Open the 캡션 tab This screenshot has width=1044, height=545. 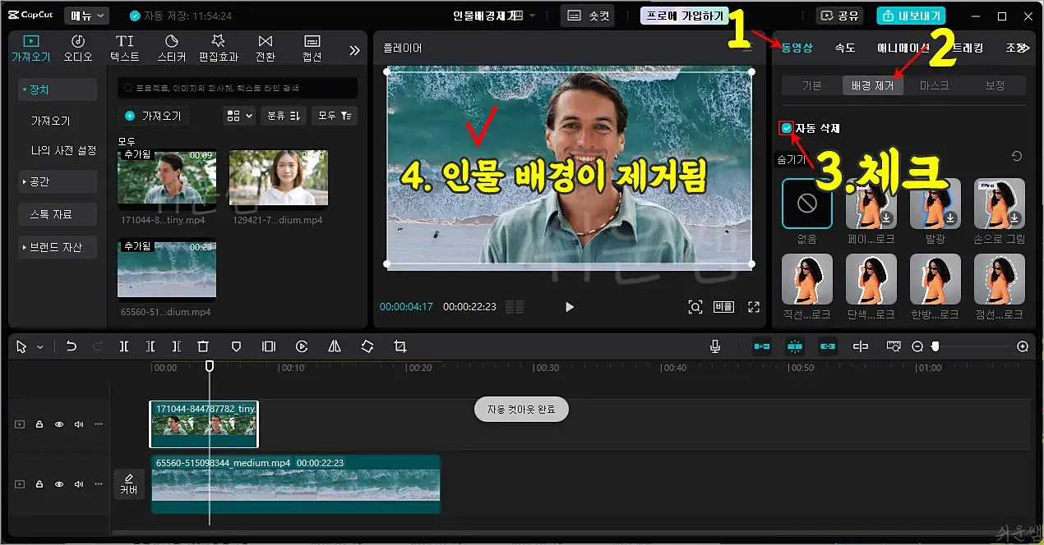(x=312, y=48)
